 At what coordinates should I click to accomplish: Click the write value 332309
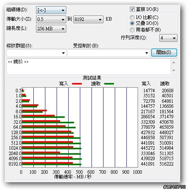click(x=148, y=122)
